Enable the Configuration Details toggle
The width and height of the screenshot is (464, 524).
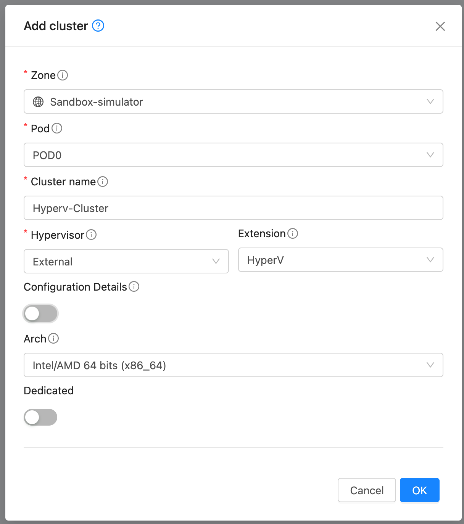coord(40,313)
